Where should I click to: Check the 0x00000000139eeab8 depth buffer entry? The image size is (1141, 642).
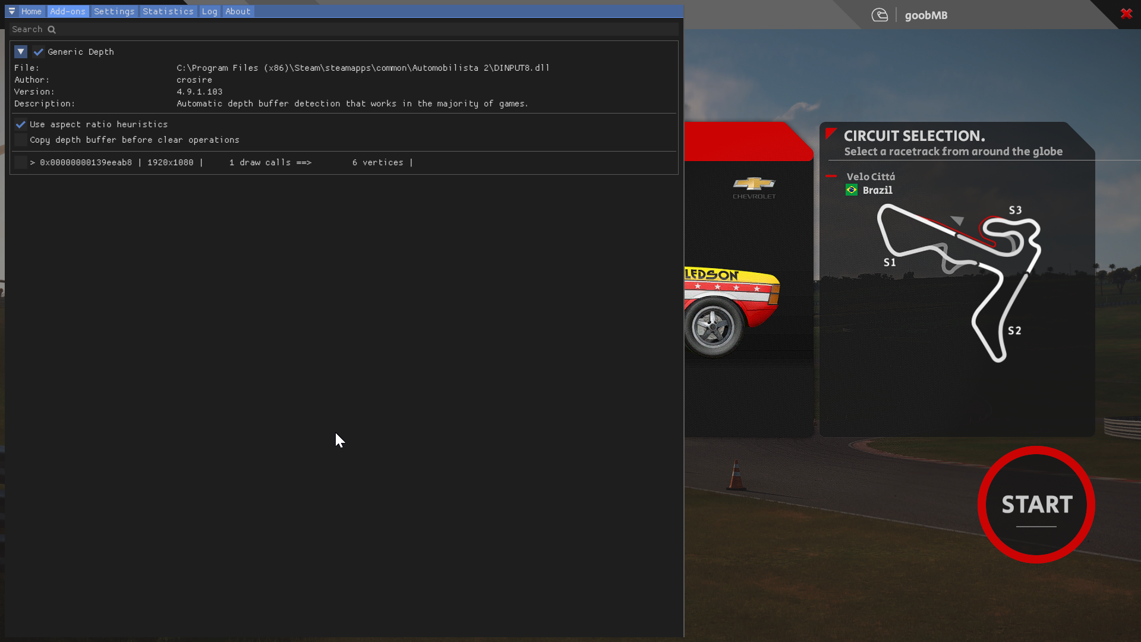[21, 162]
